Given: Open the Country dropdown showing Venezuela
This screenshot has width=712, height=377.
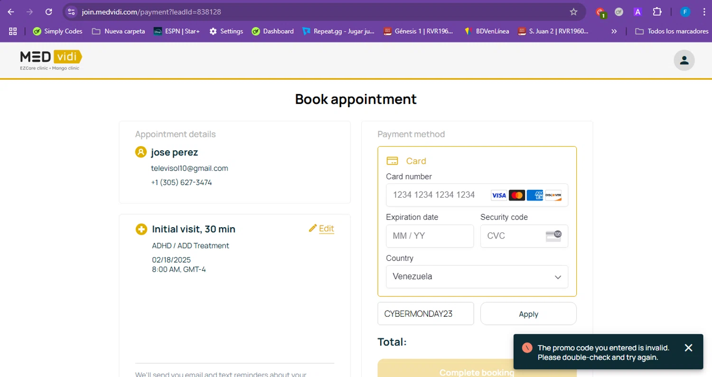Looking at the screenshot, I should (x=477, y=276).
